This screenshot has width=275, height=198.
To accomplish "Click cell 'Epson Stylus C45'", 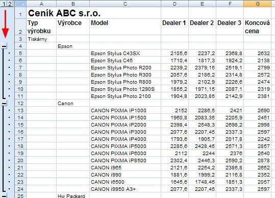I will (x=125, y=61).
